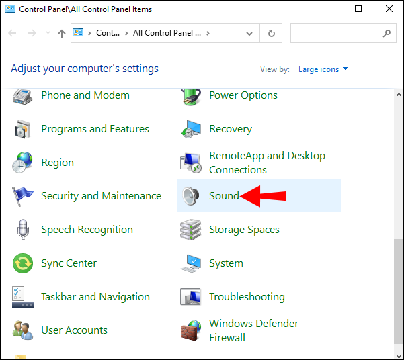
Task: Open the Programs and Features link
Action: [x=95, y=129]
